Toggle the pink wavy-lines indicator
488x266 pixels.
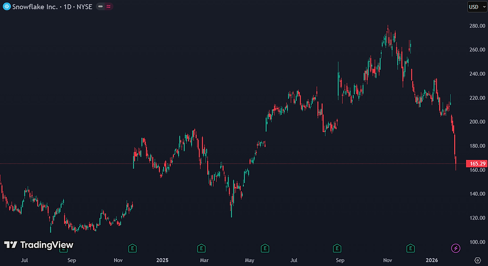pyautogui.click(x=109, y=6)
